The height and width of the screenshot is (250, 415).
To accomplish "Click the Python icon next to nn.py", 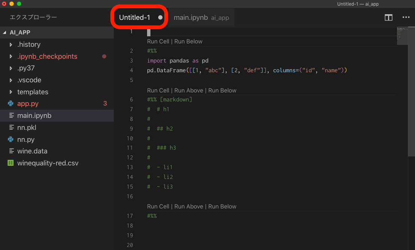I will tap(10, 139).
